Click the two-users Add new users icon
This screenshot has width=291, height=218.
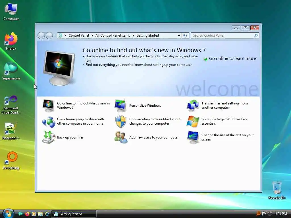[121, 137]
